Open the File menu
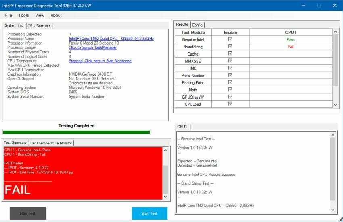Viewport: 343px width, 222px height. tap(8, 15)
